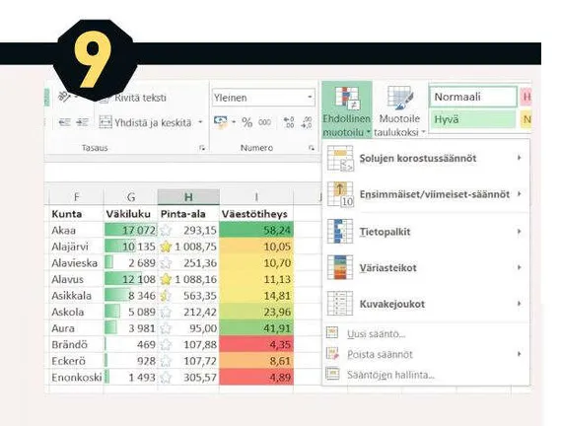
Task: Click the thousands separator 000 icon
Action: click(264, 122)
